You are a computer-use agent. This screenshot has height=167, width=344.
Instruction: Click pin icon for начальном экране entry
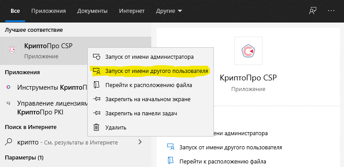point(97,99)
